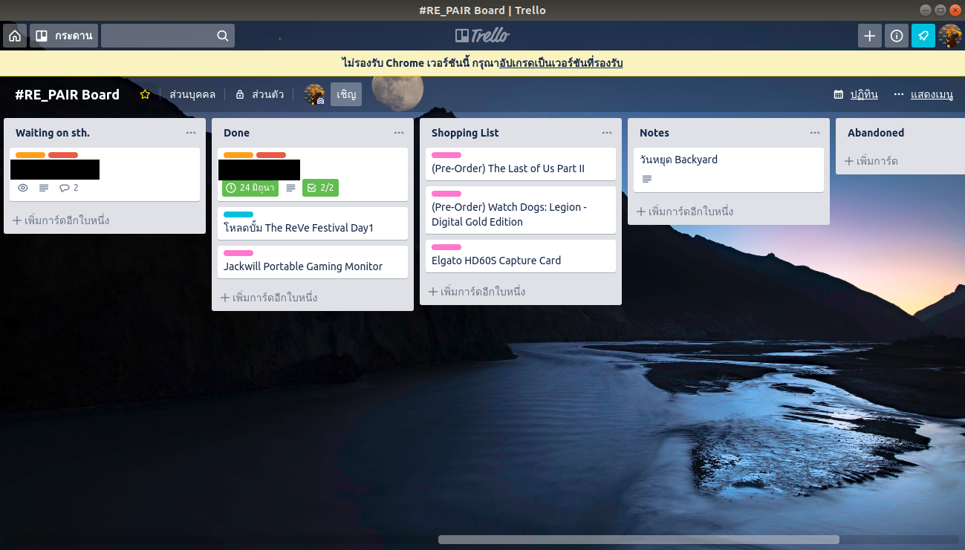Open user avatar in top right
Viewport: 965px width, 550px height.
[x=950, y=36]
